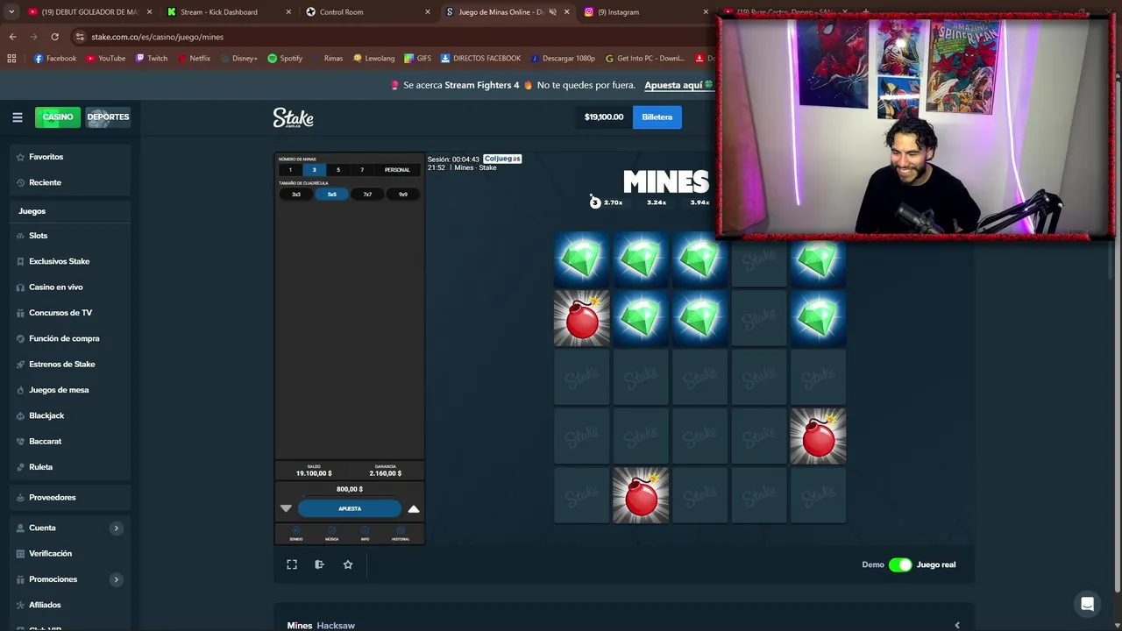The image size is (1122, 631).
Task: Open Reciente in the sidebar
Action: [x=45, y=182]
